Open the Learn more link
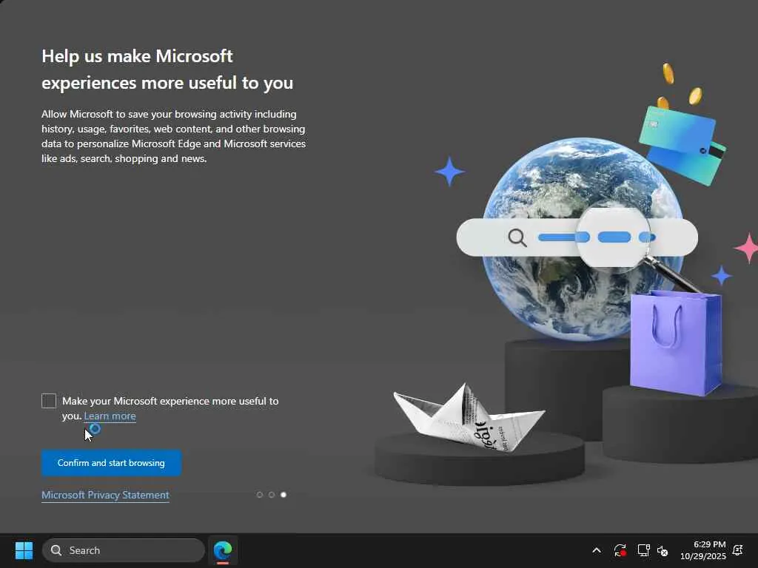Image resolution: width=758 pixels, height=568 pixels. click(110, 416)
